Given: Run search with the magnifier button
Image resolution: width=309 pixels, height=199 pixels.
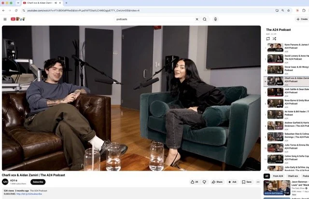Looking at the screenshot, I should tap(205, 19).
